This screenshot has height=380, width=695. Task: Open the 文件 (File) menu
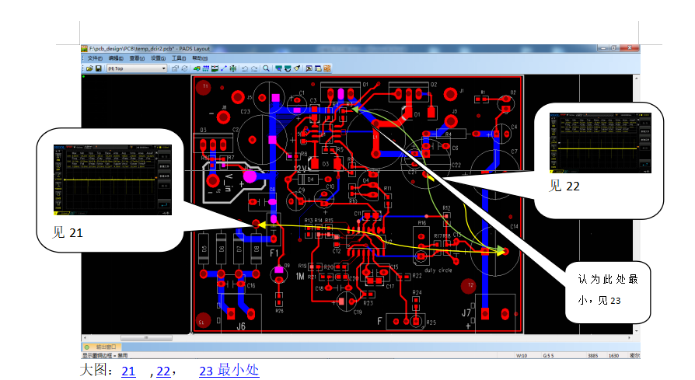coord(95,58)
